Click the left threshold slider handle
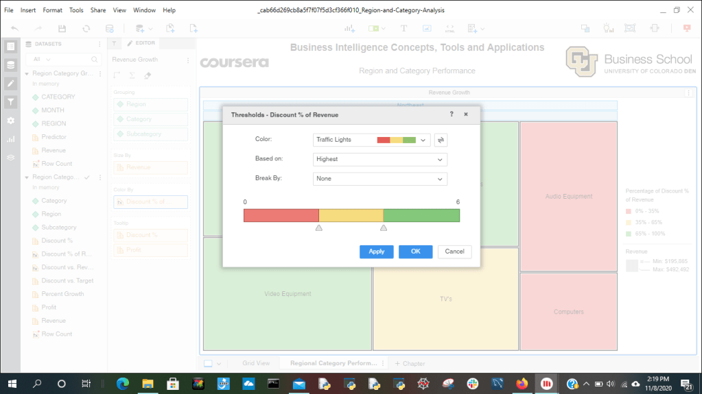702x394 pixels. [319, 227]
